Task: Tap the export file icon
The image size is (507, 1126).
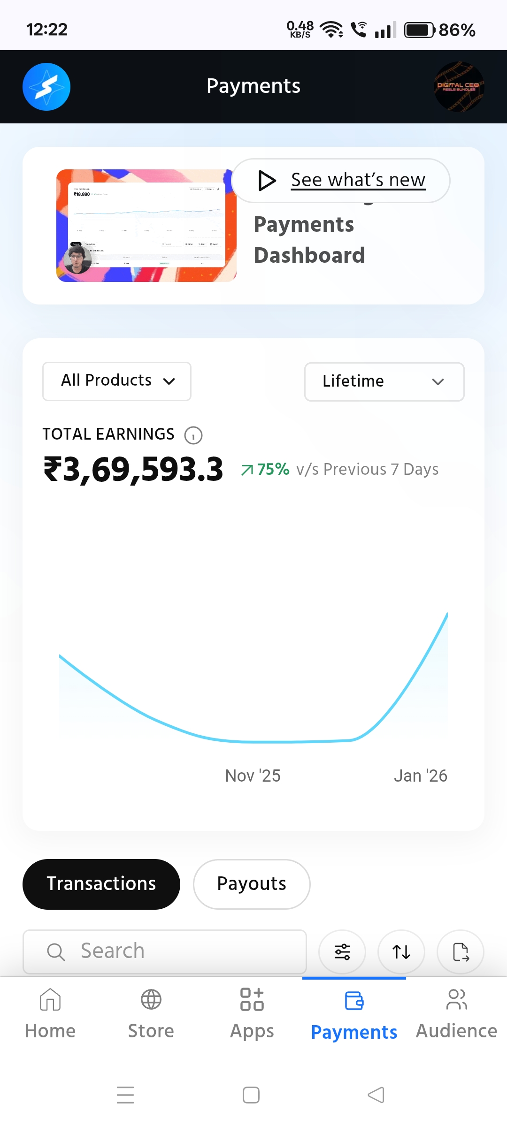Action: pos(461,951)
